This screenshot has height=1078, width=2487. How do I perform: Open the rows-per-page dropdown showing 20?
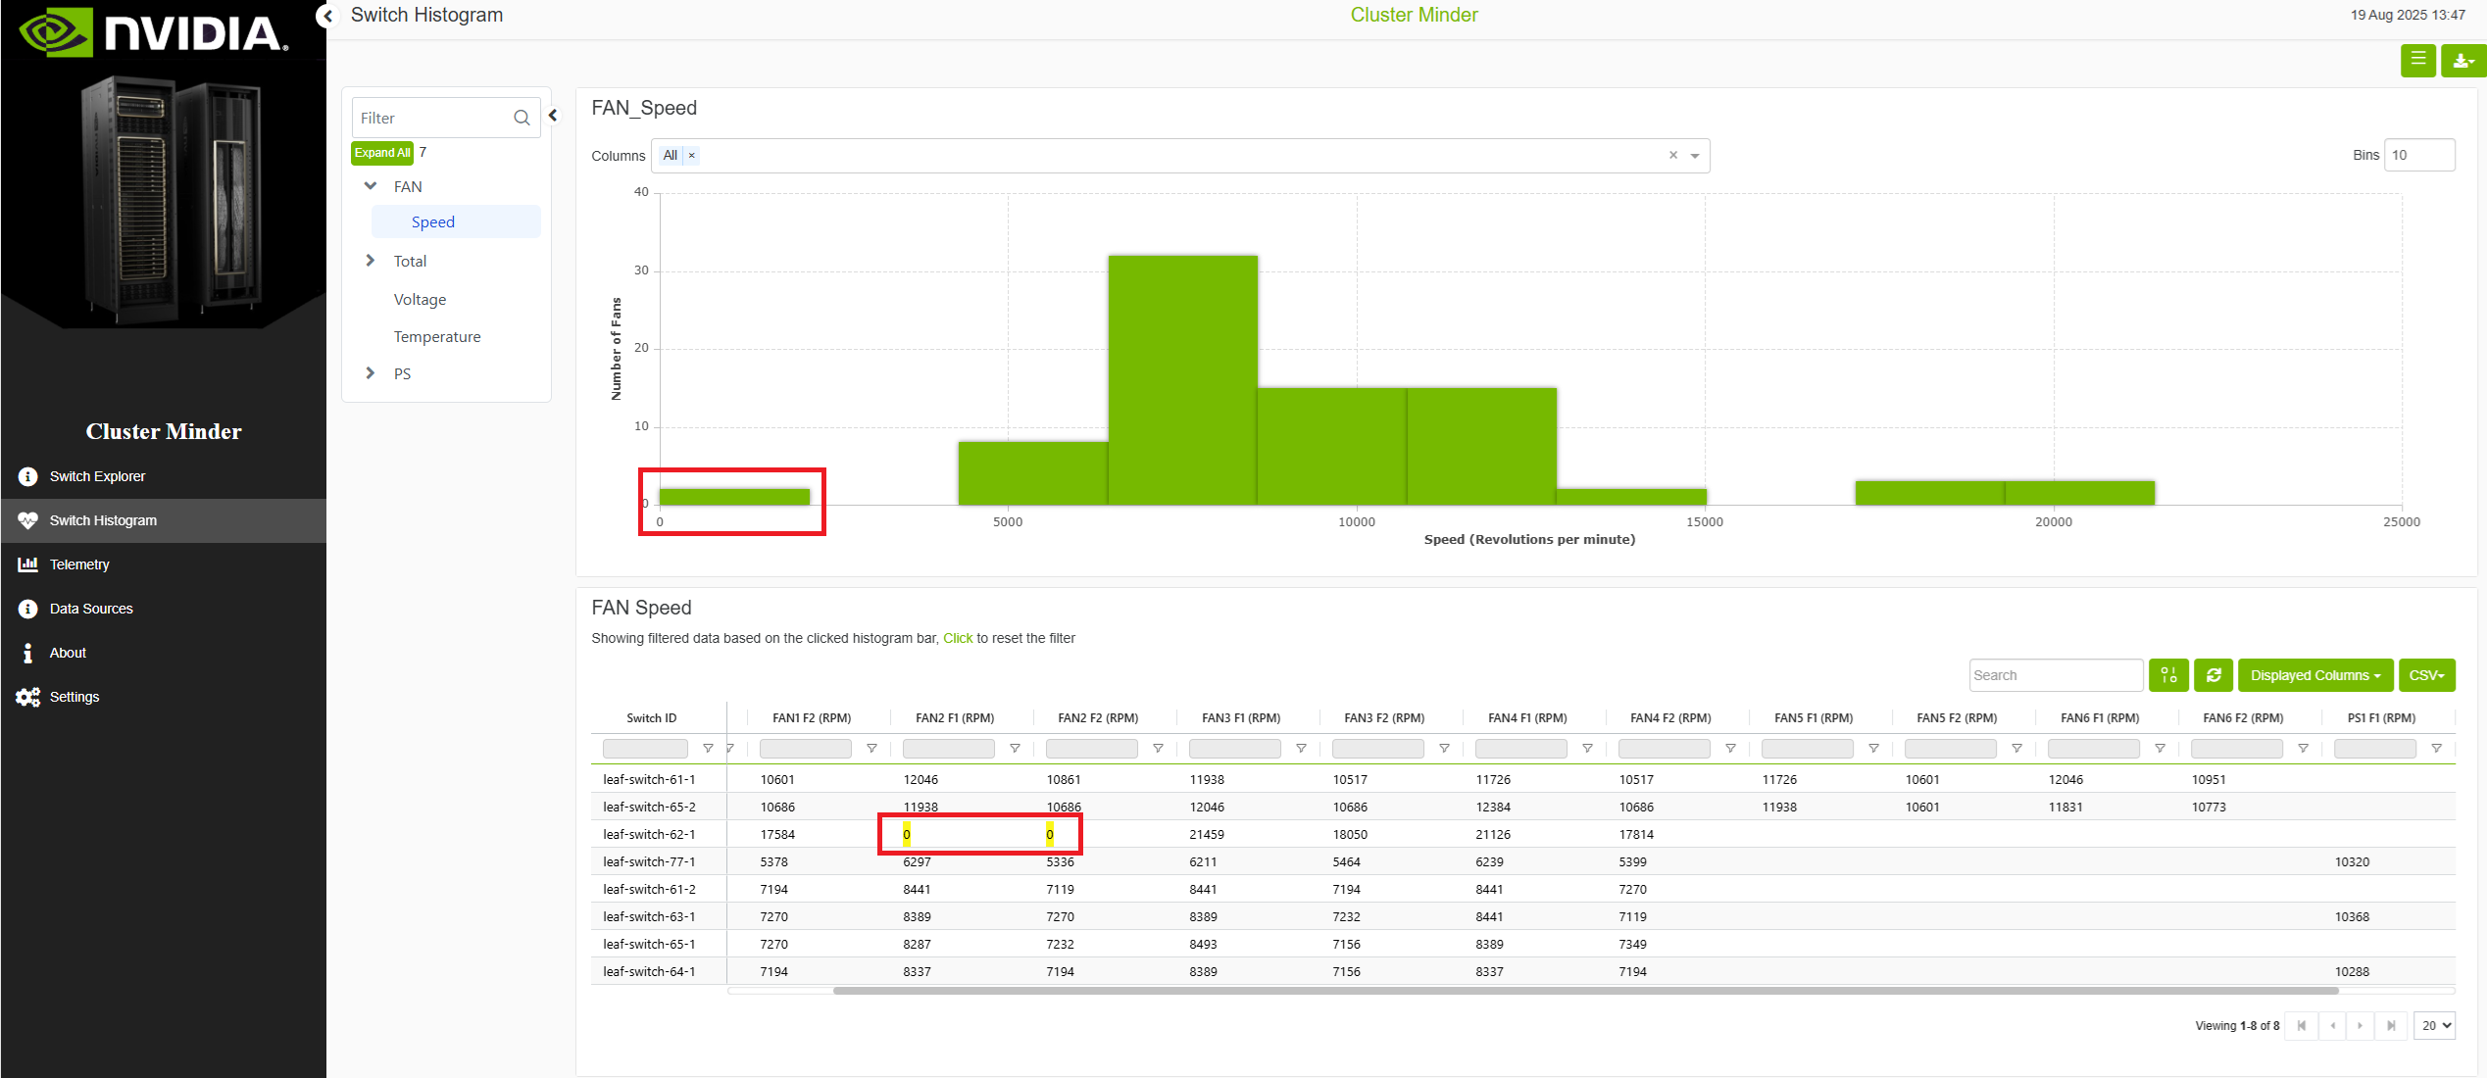pos(2435,1026)
